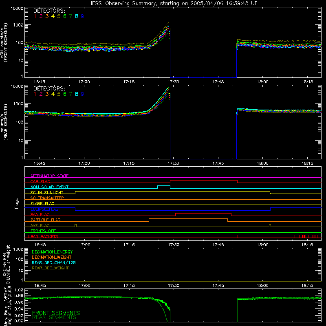Screen dimensions: 326x326
Task: Click FRONT SEGMENTS label in livetime plot
Action: click(x=56, y=313)
